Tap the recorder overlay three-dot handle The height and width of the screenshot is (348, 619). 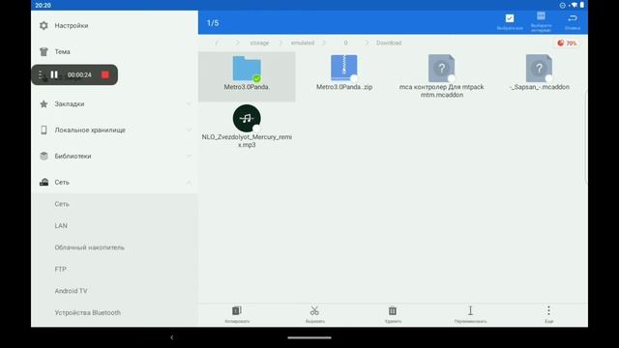click(x=41, y=74)
